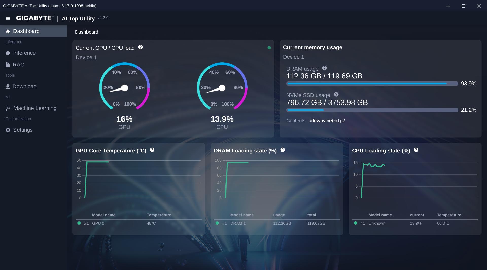The width and height of the screenshot is (487, 270).
Task: Click the 112.36 GB / 119.69 GB value
Action: point(324,76)
